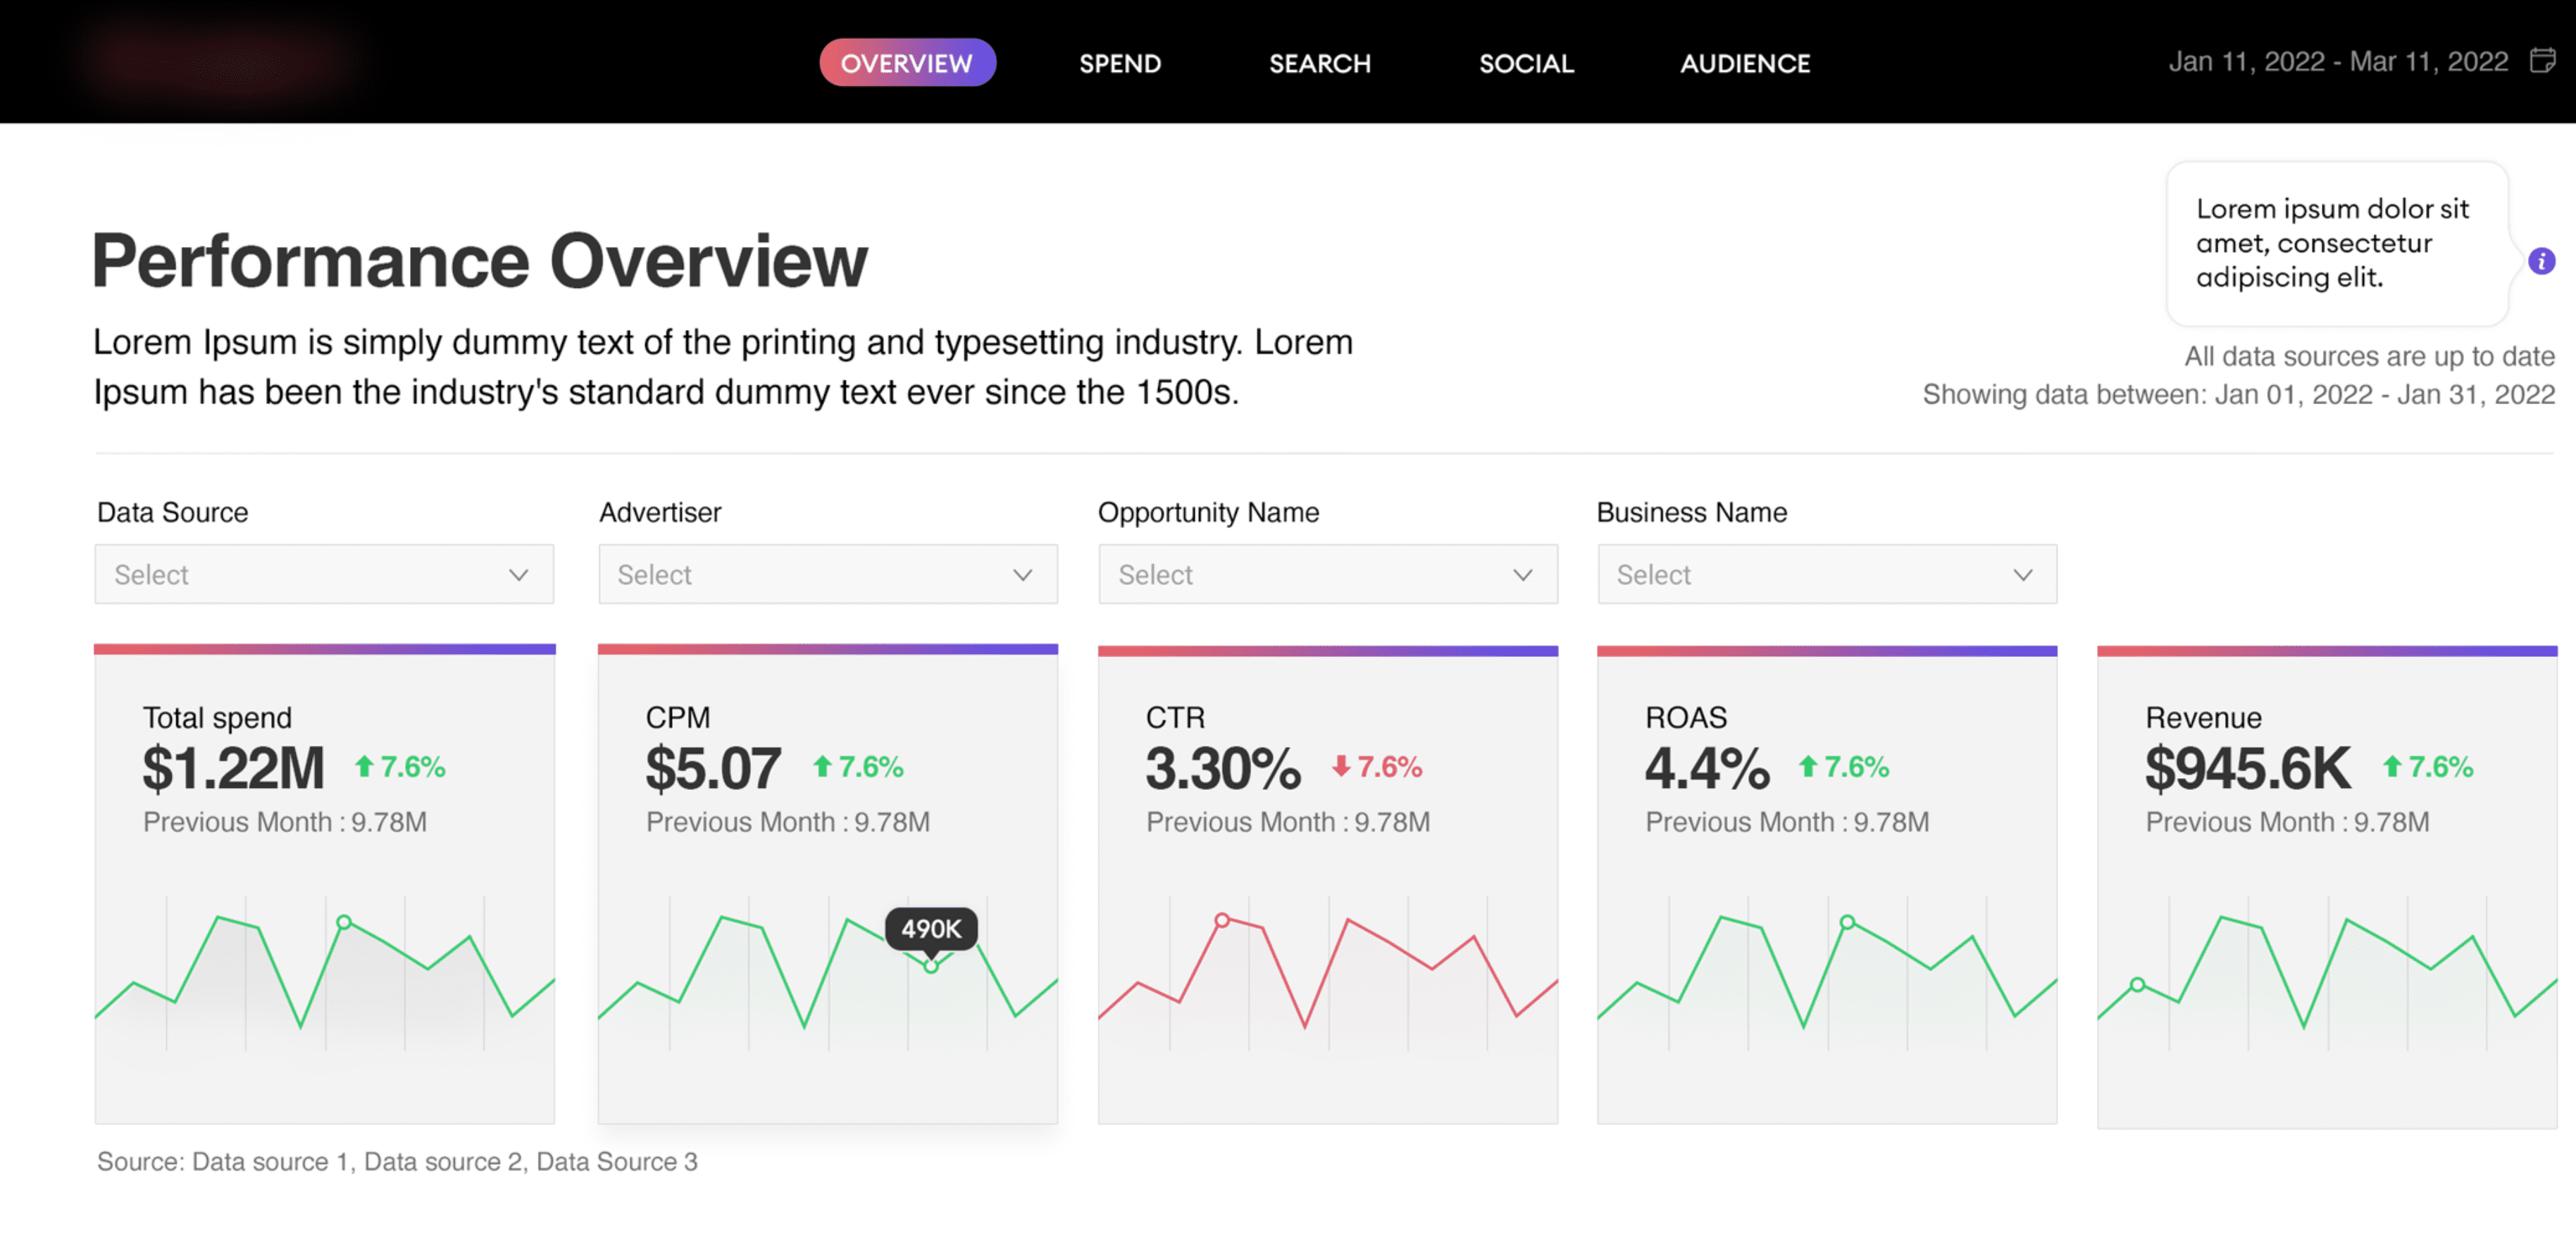Image resolution: width=2576 pixels, height=1259 pixels.
Task: Click the OVERVIEW navigation pill
Action: click(x=907, y=62)
